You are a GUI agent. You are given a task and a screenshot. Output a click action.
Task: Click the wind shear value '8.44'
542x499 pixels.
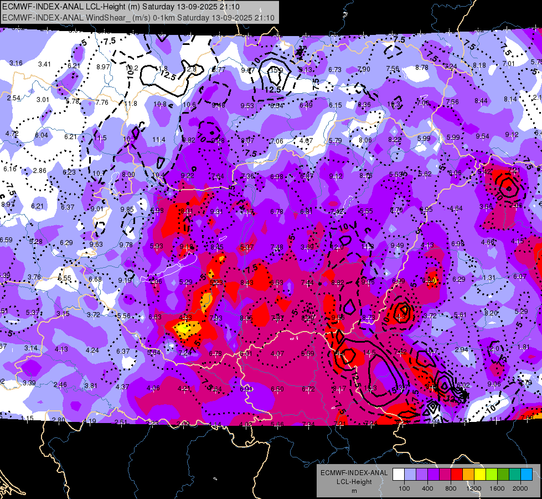point(481,101)
